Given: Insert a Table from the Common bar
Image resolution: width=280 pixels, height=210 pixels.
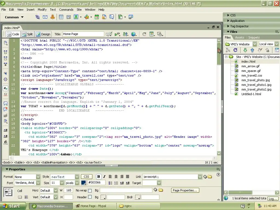Looking at the screenshot, I should 61,17.
